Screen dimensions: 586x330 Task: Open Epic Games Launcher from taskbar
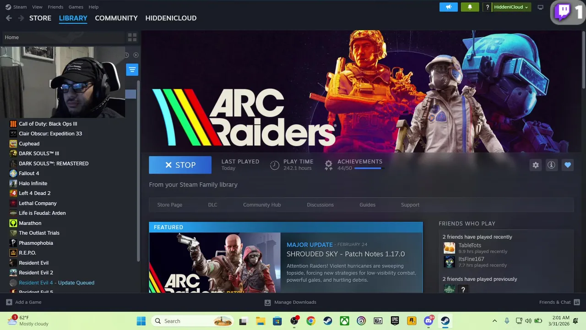pos(395,321)
